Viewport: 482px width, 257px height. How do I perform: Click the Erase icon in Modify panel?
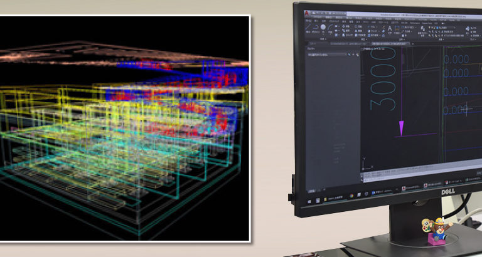pos(383,31)
